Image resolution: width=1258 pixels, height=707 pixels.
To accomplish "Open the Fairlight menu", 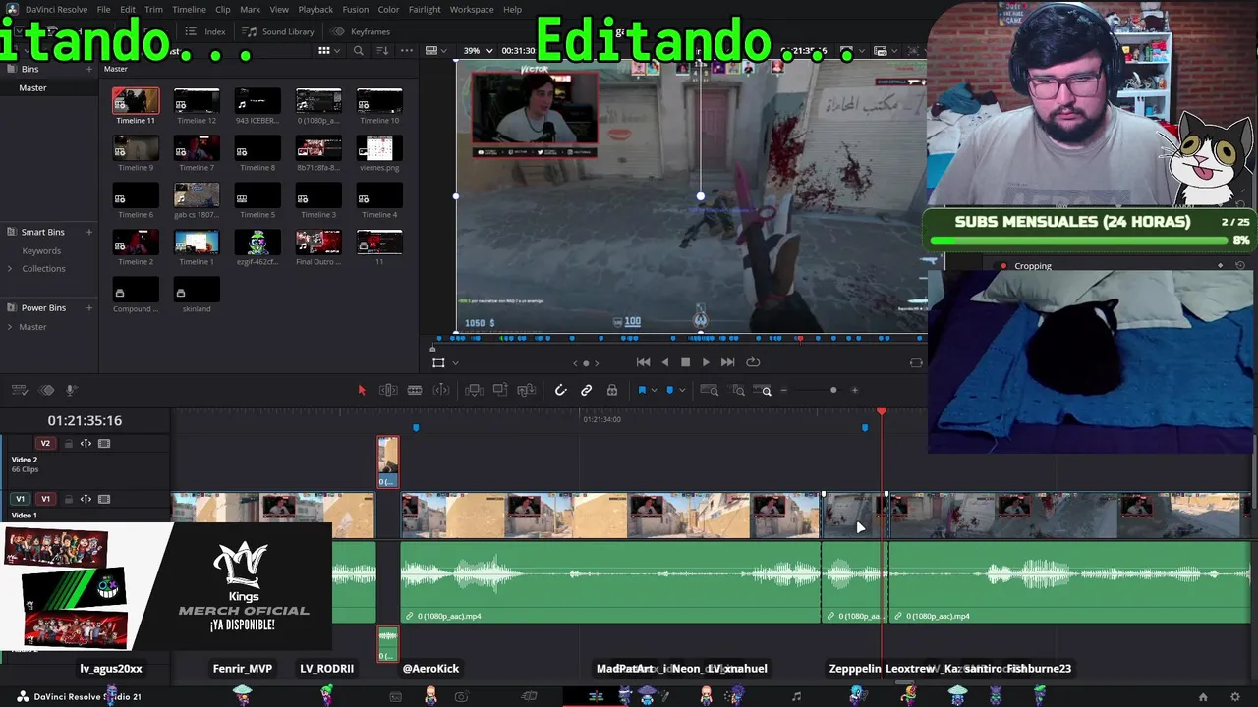I will click(425, 10).
